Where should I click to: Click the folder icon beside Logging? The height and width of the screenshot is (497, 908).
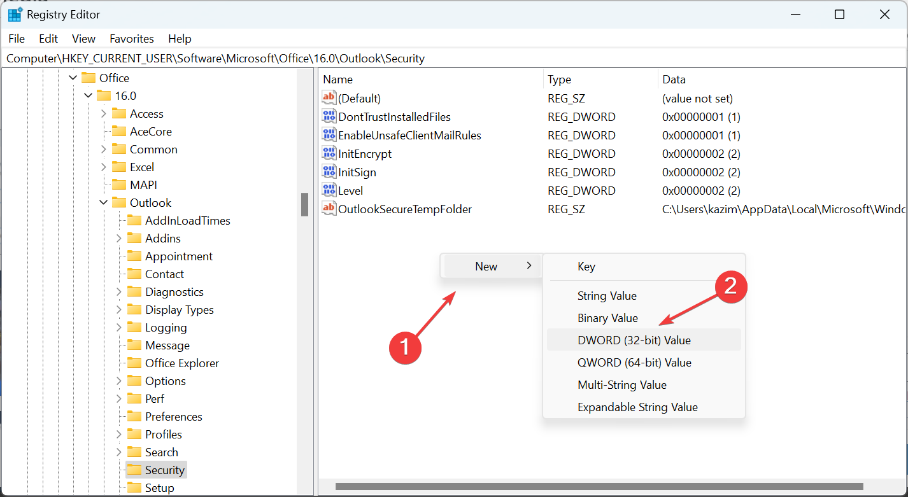coord(134,327)
